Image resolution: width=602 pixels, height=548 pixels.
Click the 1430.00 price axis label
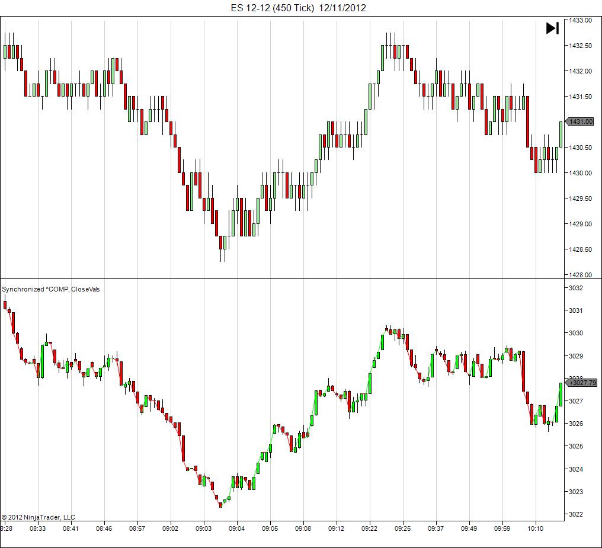point(580,173)
